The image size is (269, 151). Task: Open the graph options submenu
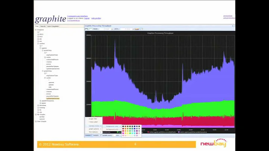click(x=94, y=129)
